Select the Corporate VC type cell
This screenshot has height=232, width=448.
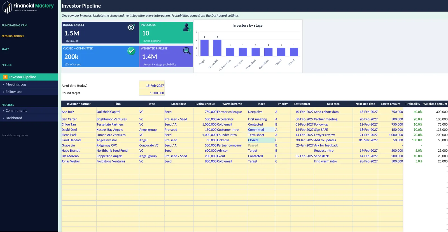(x=151, y=145)
